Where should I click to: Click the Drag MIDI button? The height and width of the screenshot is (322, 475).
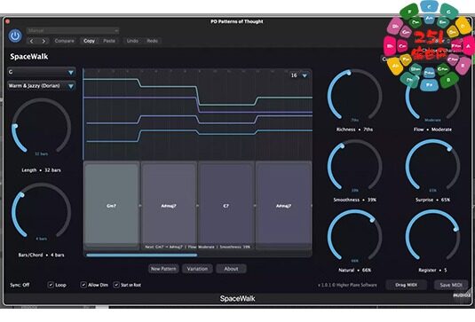click(406, 285)
